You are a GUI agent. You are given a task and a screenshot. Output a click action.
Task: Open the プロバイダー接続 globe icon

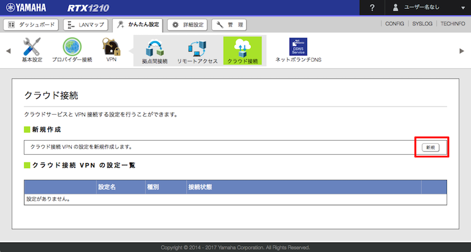(x=72, y=47)
